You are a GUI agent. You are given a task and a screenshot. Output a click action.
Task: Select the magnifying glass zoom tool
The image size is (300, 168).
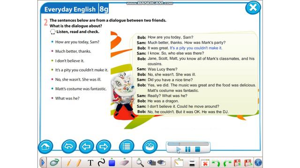[140, 162]
